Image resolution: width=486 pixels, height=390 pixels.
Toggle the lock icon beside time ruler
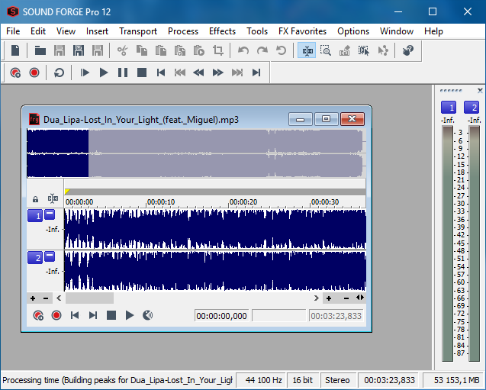(x=35, y=199)
